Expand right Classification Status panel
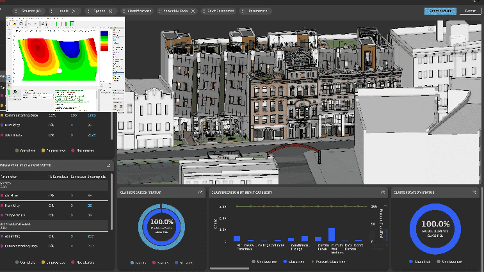 474,192
